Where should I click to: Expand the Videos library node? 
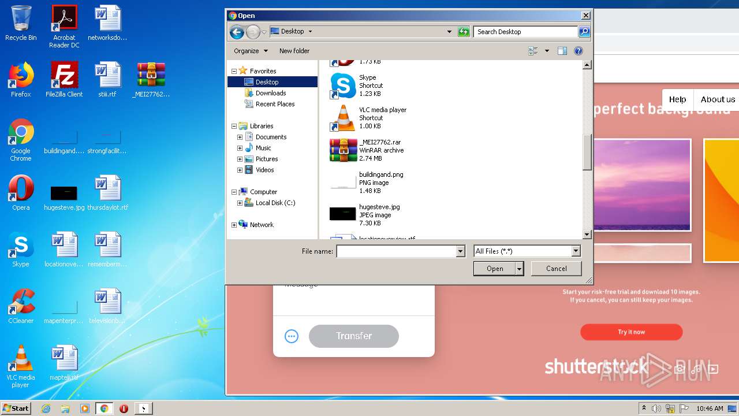[240, 170]
